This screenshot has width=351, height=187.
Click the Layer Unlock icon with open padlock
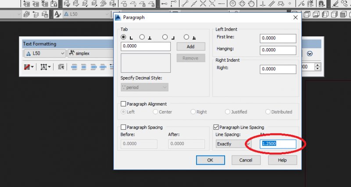point(151,4)
